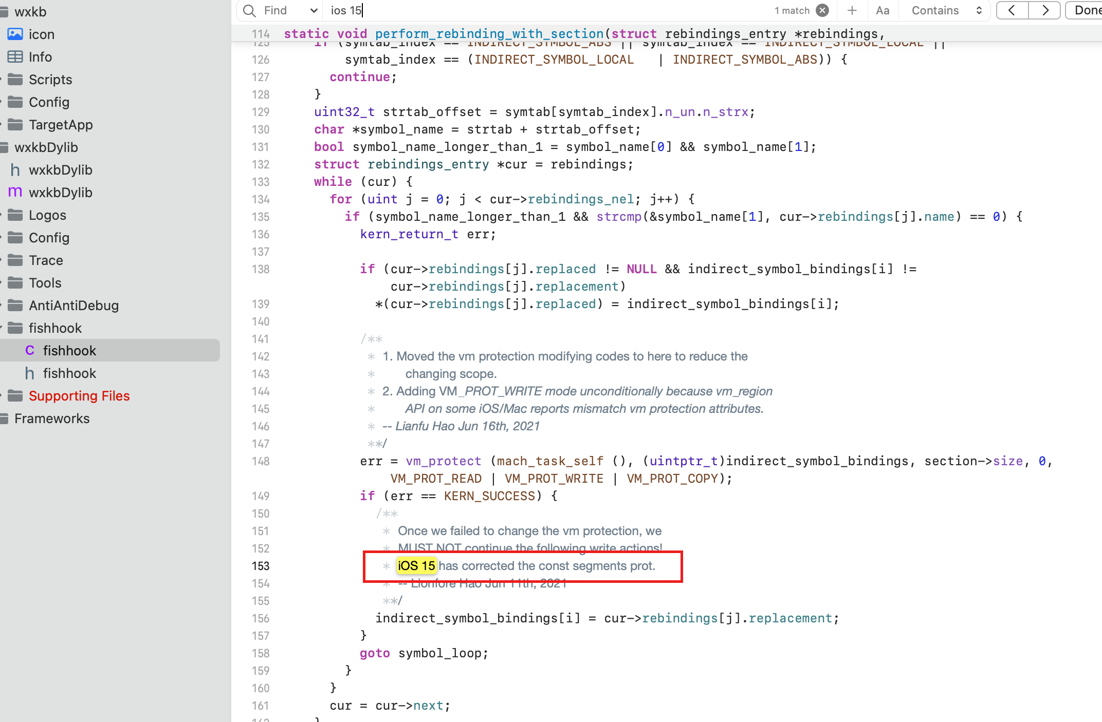Click the highlighted iOS 15 match in code

(x=416, y=565)
